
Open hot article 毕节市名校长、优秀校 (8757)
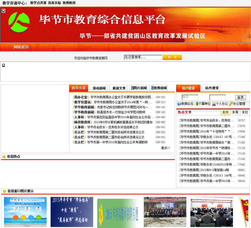(207, 120)
